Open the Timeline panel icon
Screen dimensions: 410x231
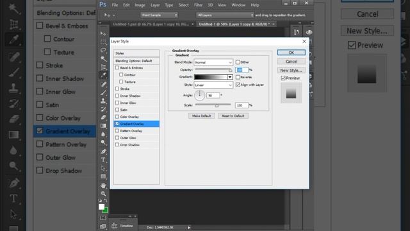pos(114,226)
